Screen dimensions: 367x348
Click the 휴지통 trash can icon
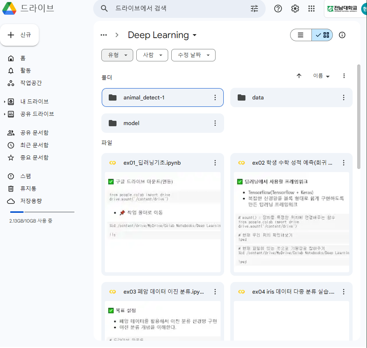[11, 189]
